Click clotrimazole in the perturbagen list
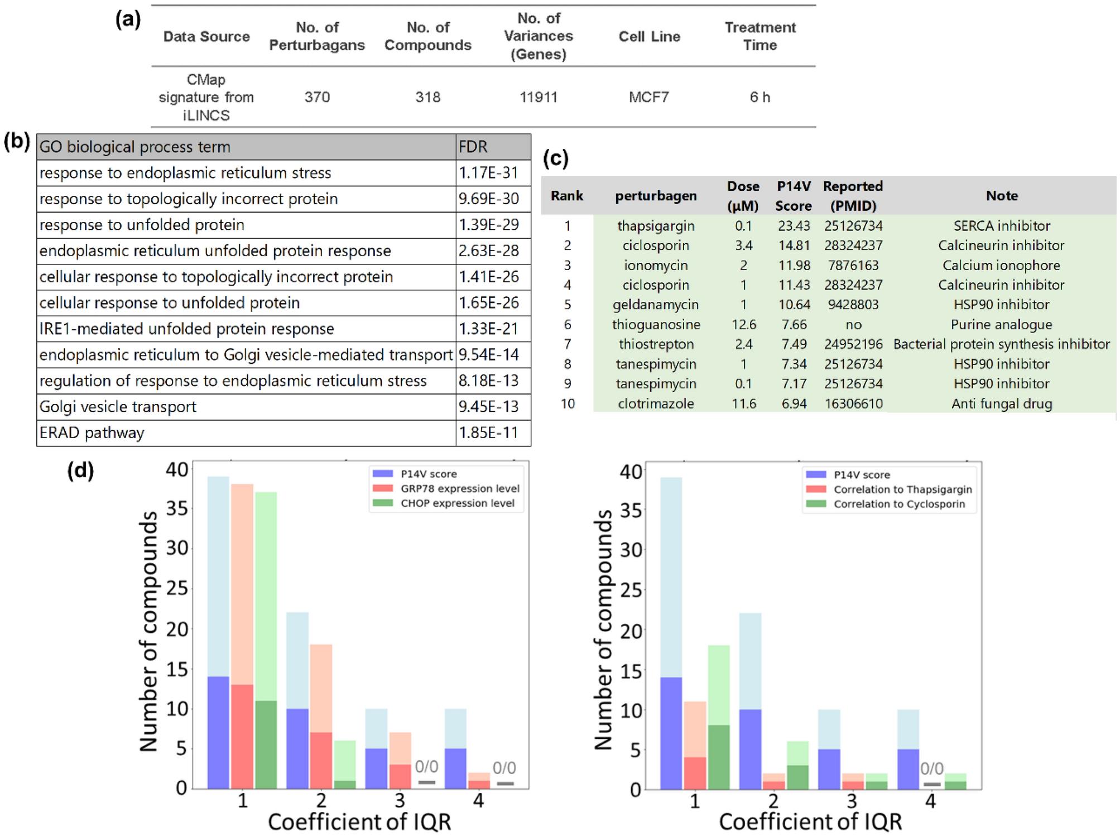The height and width of the screenshot is (837, 1120). point(656,404)
